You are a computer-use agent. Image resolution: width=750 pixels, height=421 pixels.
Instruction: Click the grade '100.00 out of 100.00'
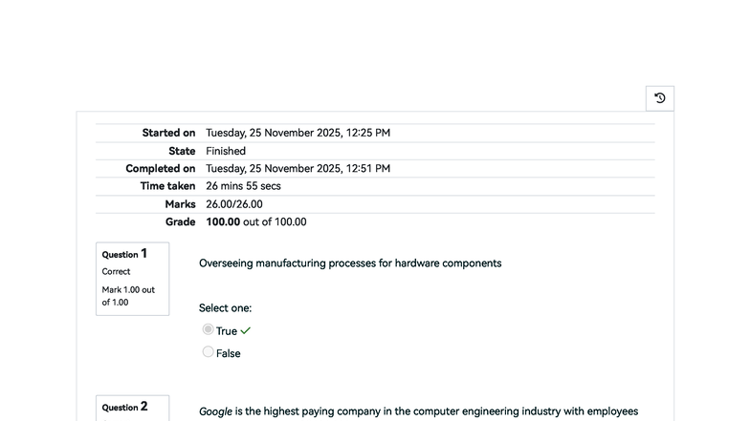pyautogui.click(x=256, y=221)
